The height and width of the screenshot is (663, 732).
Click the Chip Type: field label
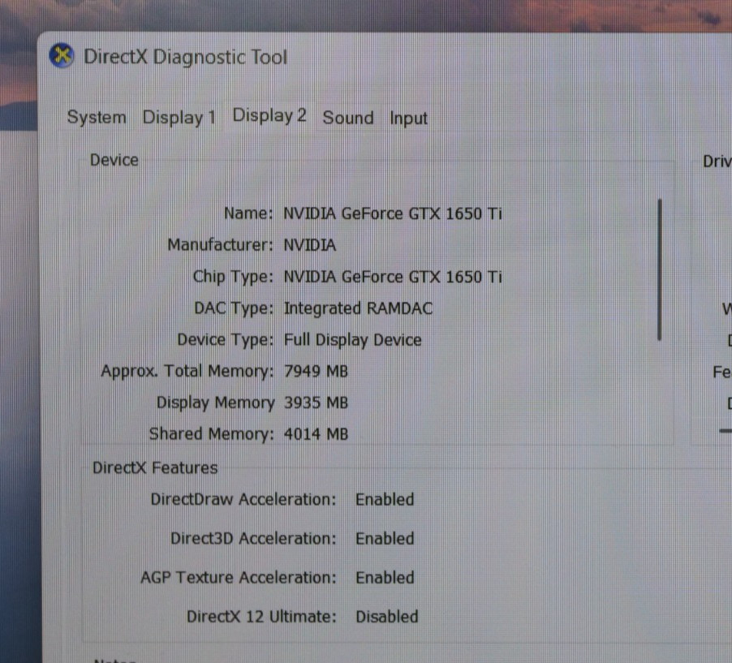233,277
